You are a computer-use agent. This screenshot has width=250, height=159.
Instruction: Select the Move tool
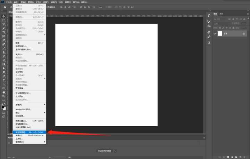click(4, 16)
